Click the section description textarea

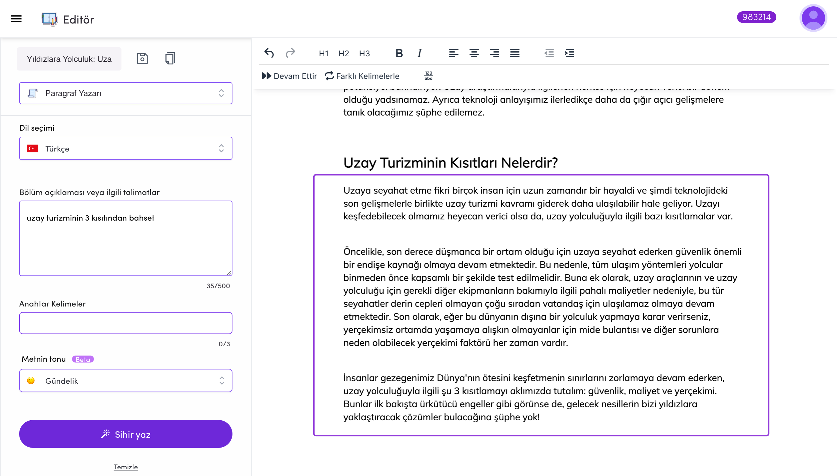click(126, 238)
